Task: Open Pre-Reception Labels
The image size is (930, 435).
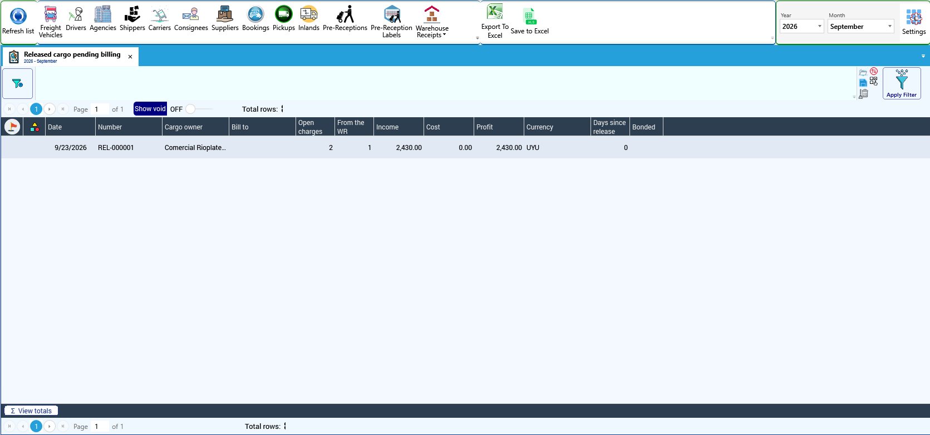Action: (391, 21)
